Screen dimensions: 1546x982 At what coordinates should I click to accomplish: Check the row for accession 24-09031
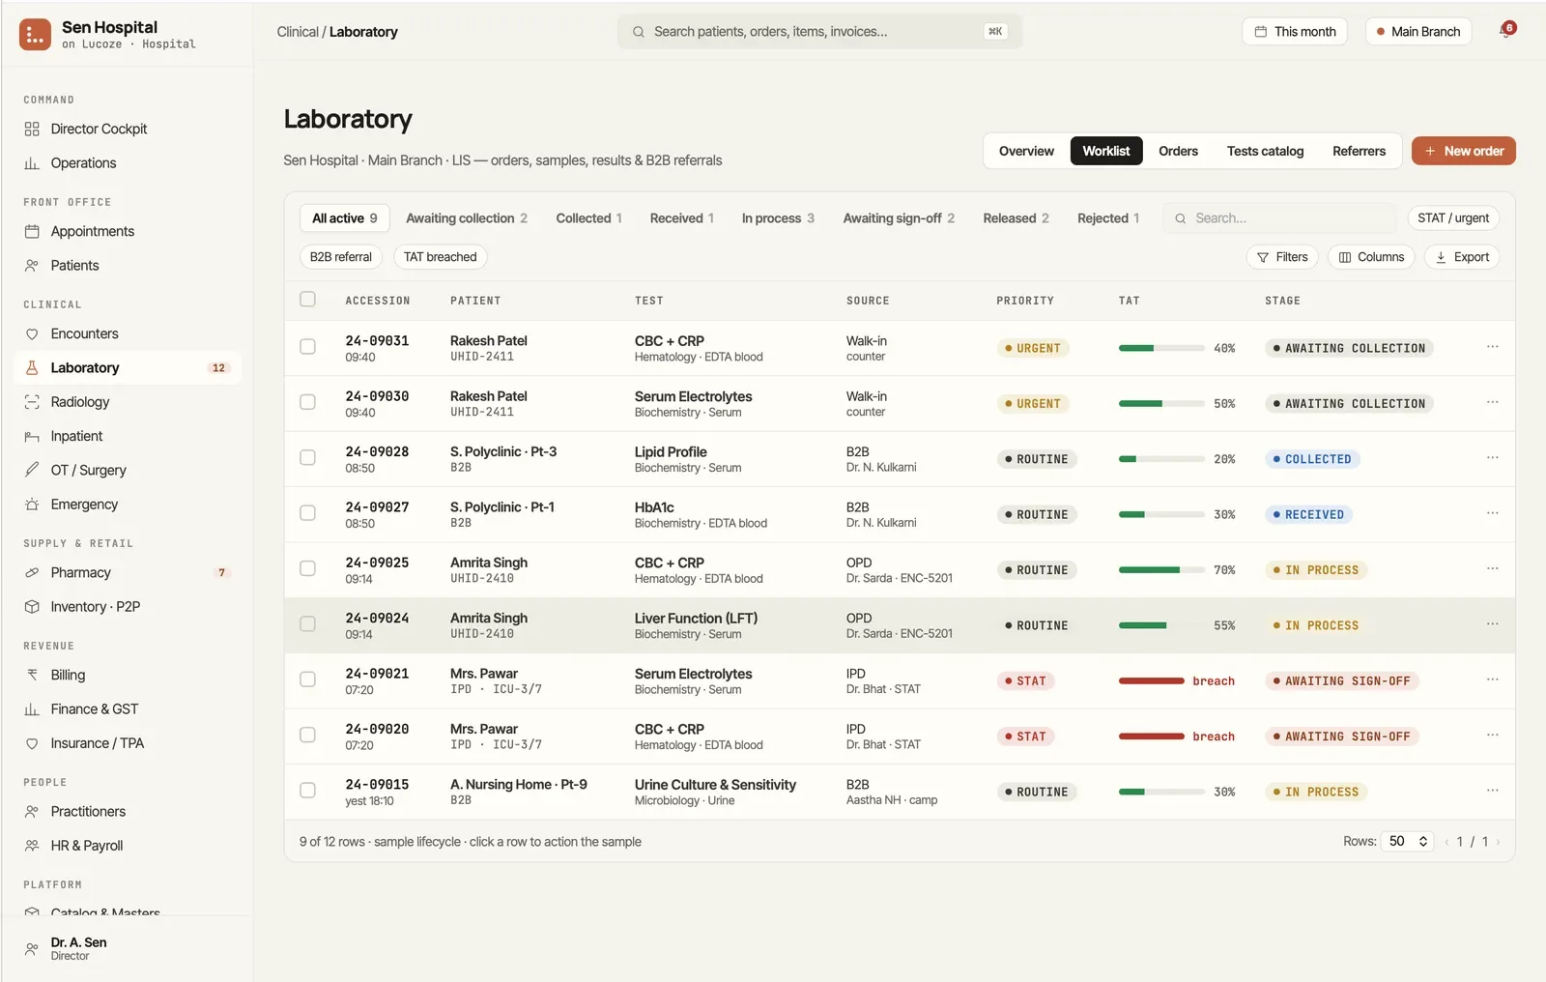pyautogui.click(x=307, y=347)
